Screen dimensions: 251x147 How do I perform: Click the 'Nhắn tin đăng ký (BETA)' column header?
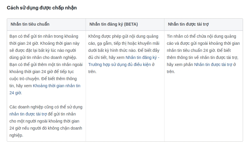point(114,24)
